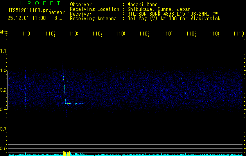
Task: Click the 1110 time axis label
Action: click(x=238, y=34)
